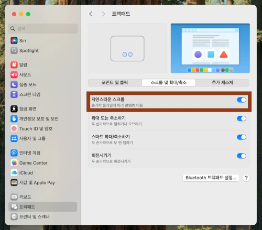Select the Touch ID 및 암호 label

coord(36,129)
